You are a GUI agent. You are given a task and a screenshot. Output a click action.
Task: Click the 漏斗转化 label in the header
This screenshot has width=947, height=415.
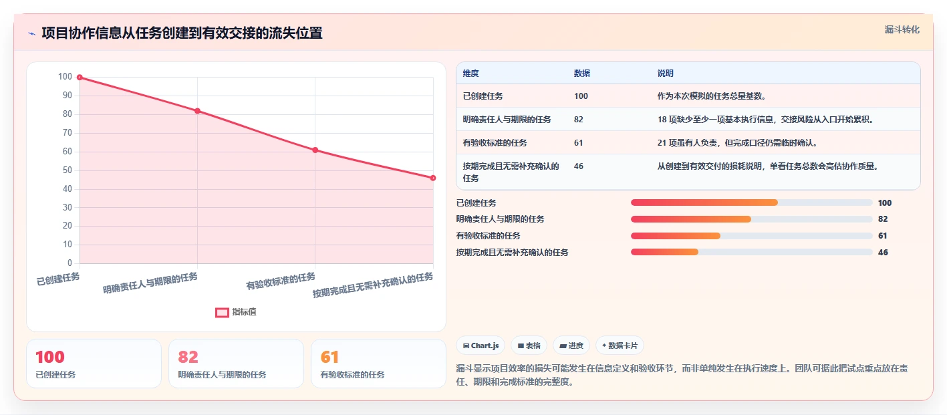coord(902,30)
